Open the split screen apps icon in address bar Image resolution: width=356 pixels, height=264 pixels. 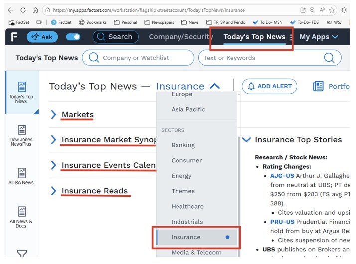click(x=303, y=10)
